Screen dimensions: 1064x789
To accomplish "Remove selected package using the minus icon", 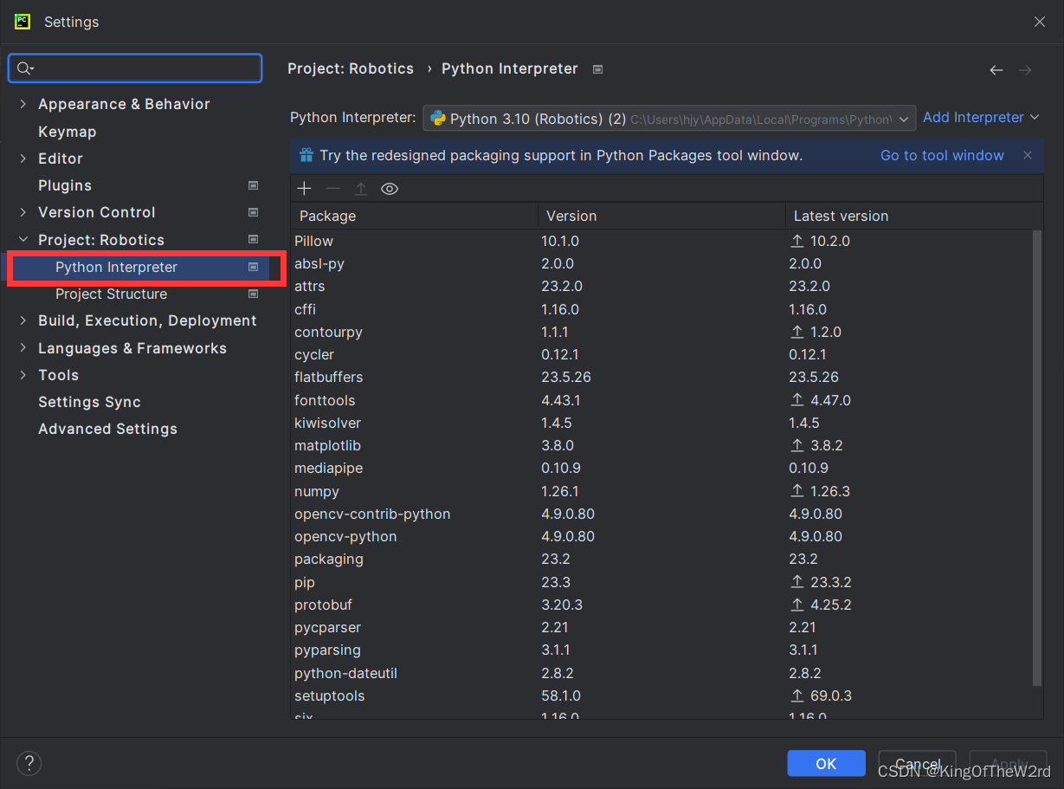I will coord(332,188).
